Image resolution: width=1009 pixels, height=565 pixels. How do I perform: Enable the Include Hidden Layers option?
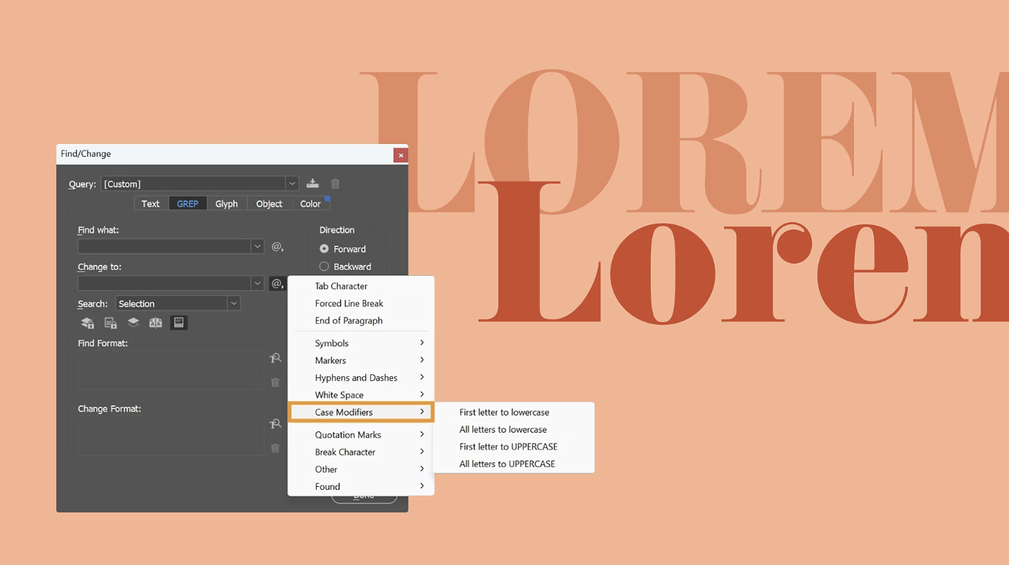[133, 323]
